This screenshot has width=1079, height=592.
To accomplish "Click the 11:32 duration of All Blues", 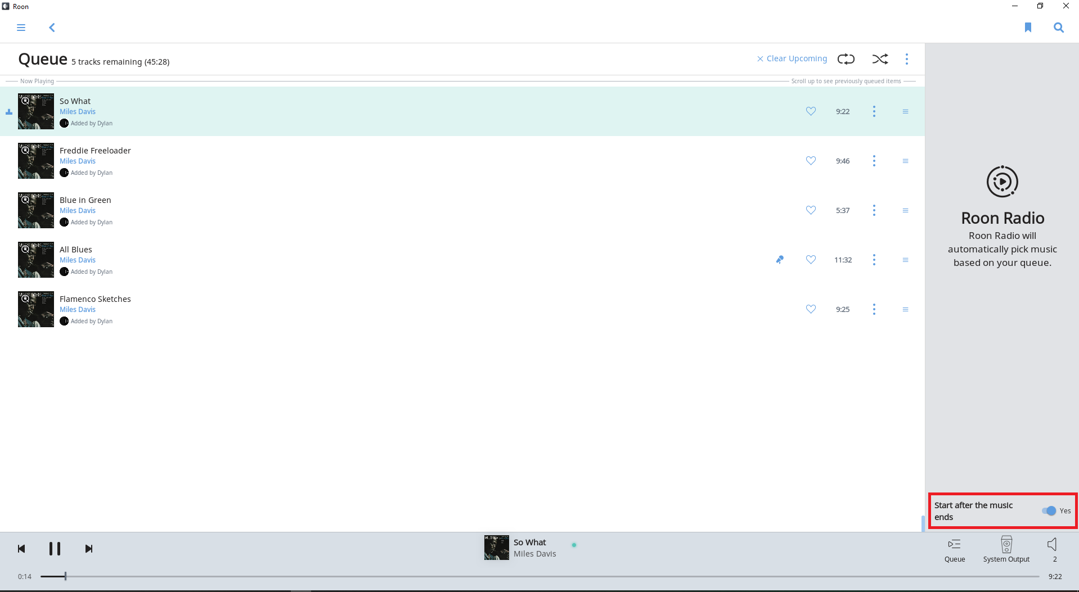I will [x=843, y=260].
